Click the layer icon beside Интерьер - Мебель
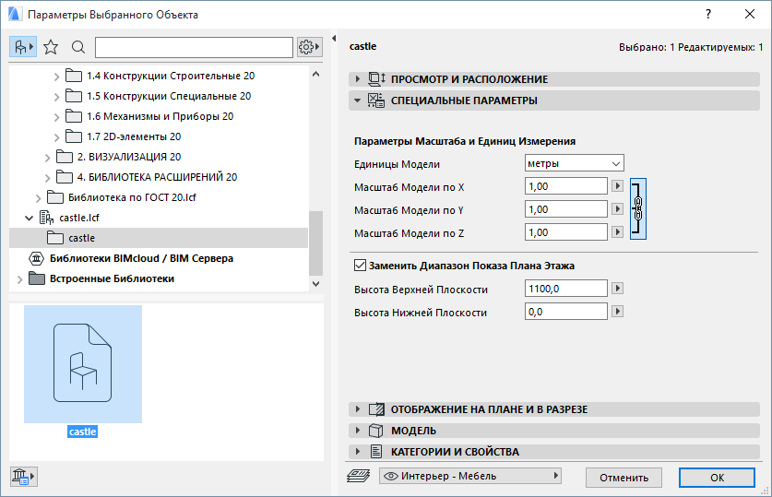772x497 pixels. click(359, 476)
